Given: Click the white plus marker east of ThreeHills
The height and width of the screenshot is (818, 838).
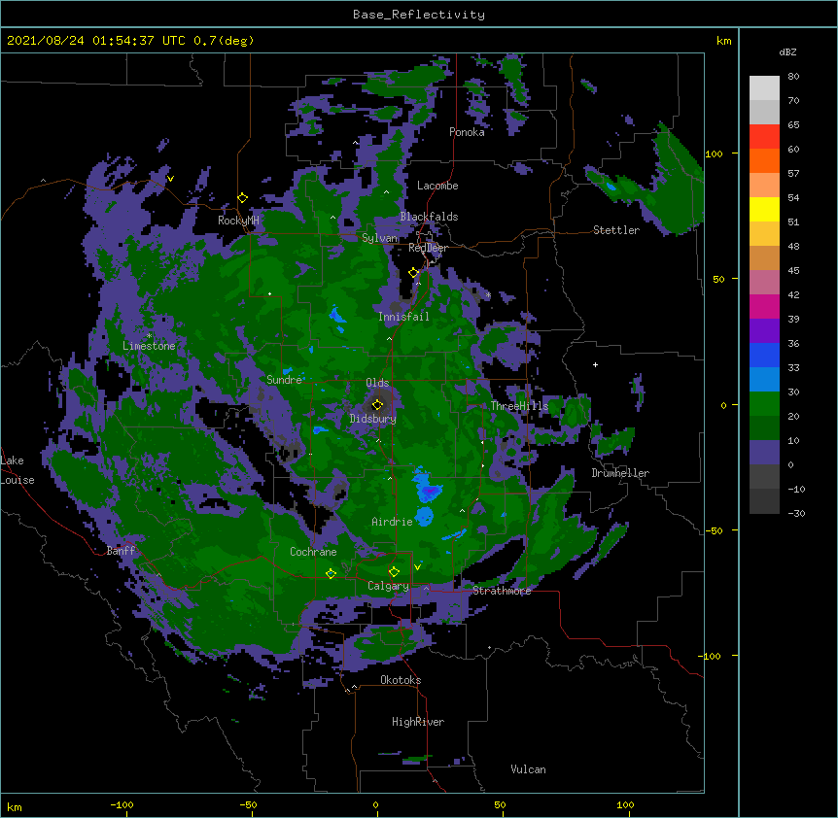Looking at the screenshot, I should [595, 364].
